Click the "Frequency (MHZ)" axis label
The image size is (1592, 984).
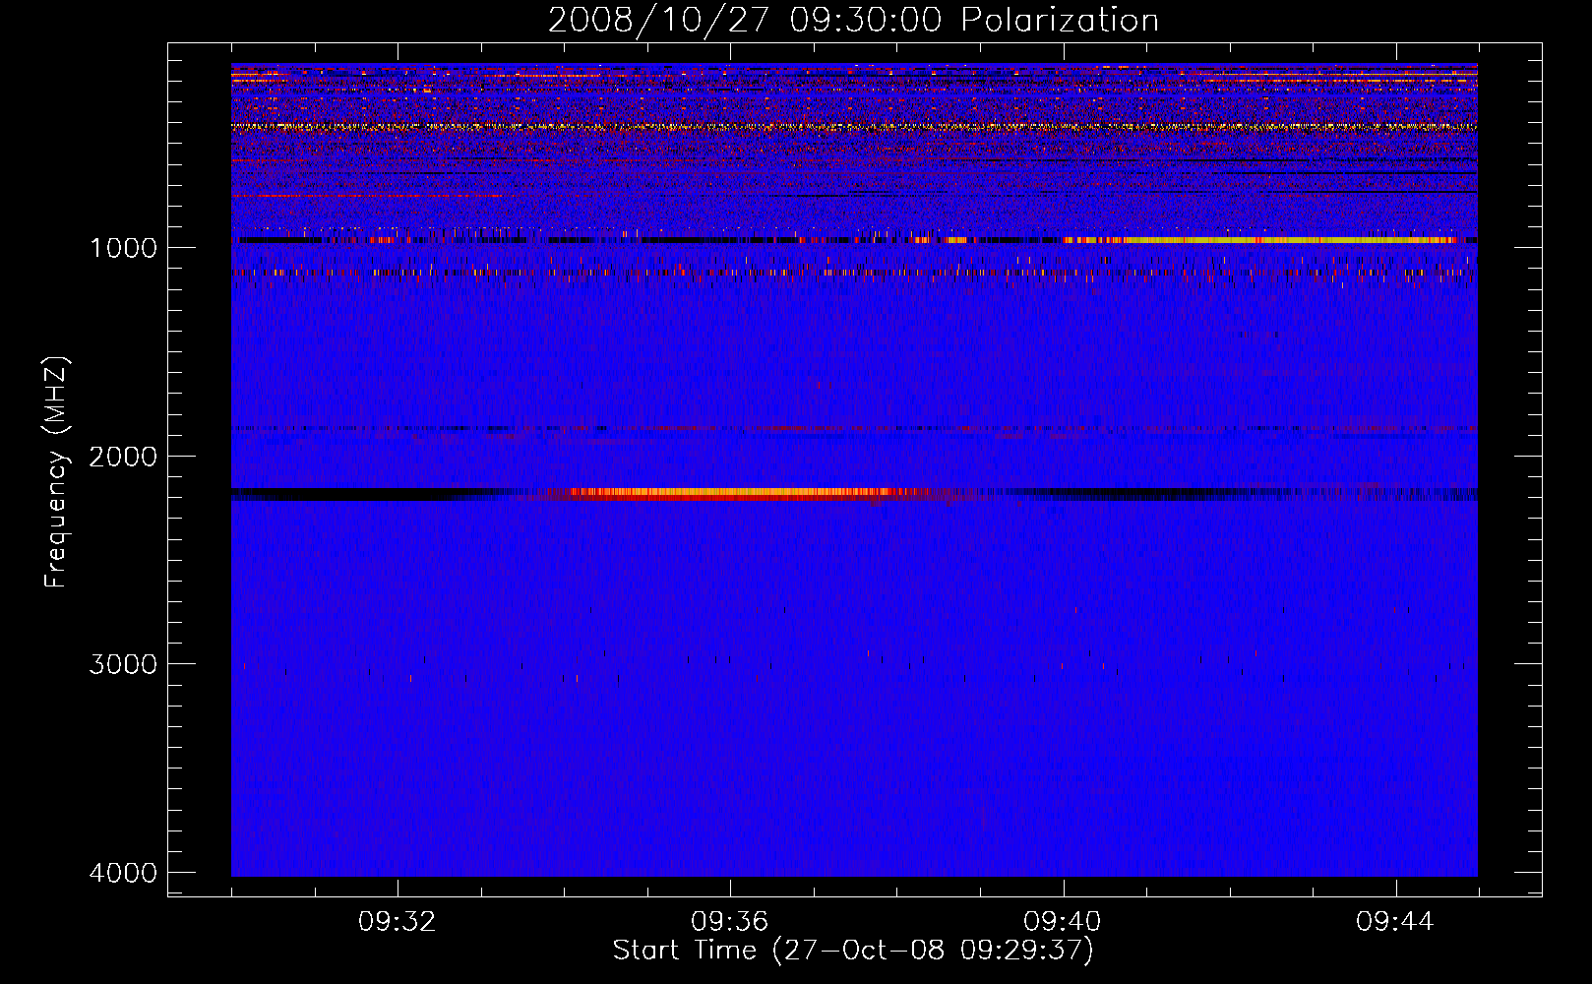coord(57,472)
